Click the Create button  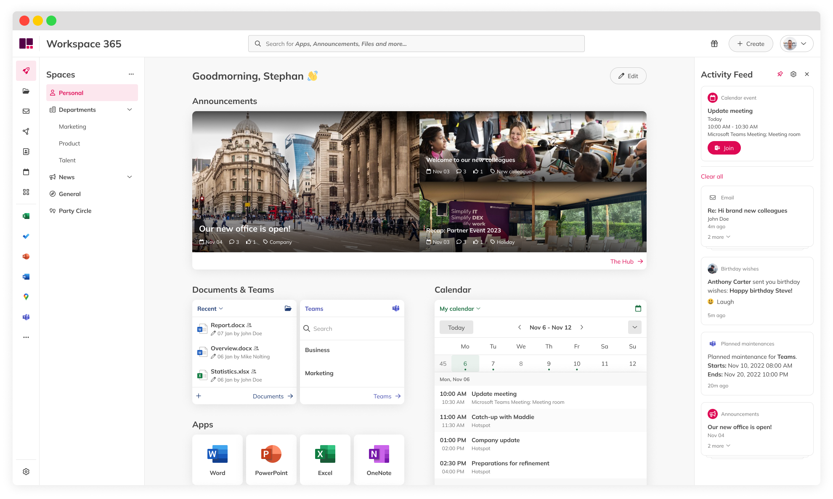coord(751,44)
